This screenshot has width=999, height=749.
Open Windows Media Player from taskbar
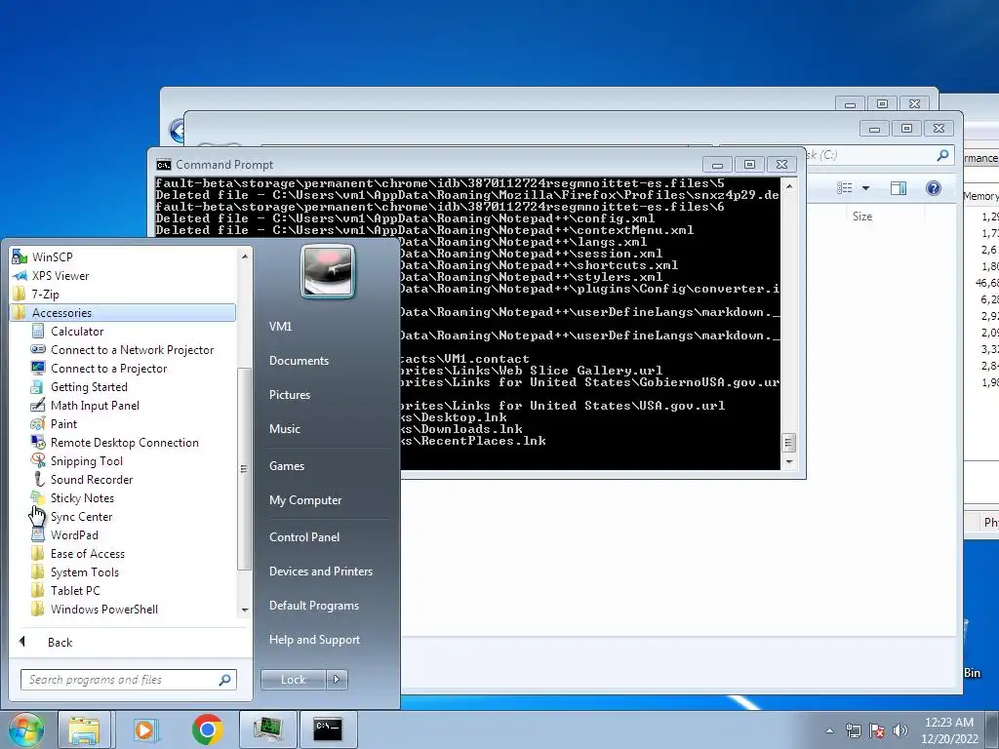[146, 729]
